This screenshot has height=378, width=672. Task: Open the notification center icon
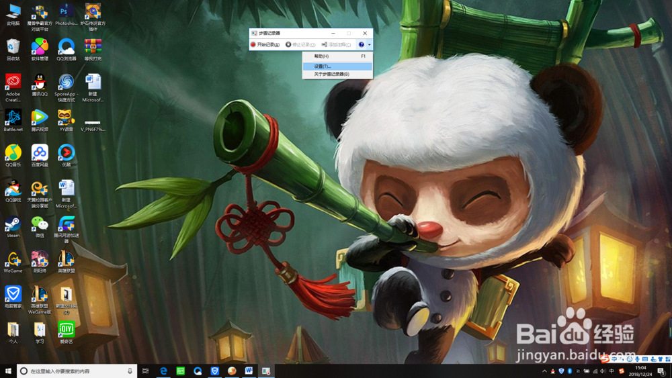662,371
